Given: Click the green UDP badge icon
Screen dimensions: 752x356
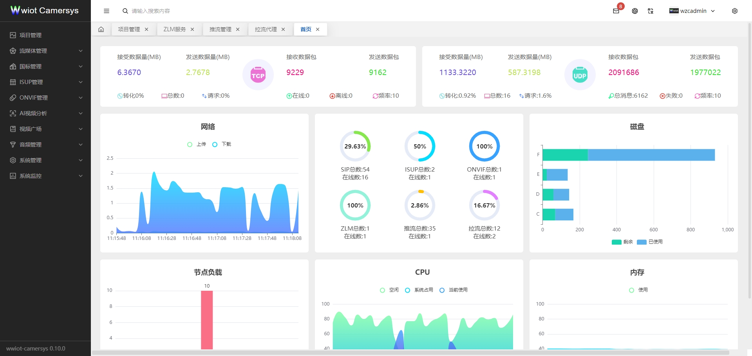Looking at the screenshot, I should [580, 75].
